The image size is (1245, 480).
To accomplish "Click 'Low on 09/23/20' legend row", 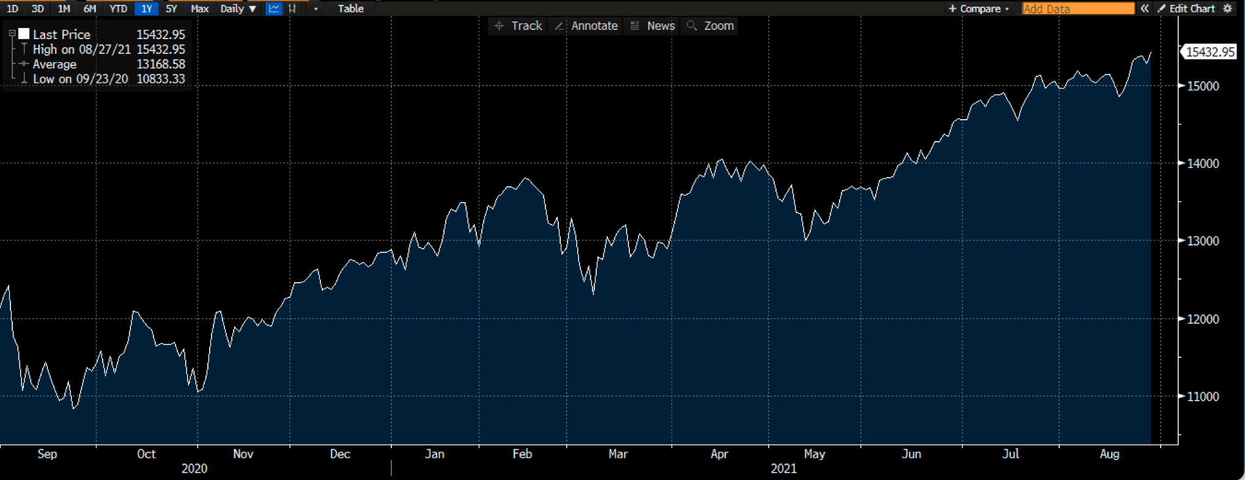I will pyautogui.click(x=80, y=79).
